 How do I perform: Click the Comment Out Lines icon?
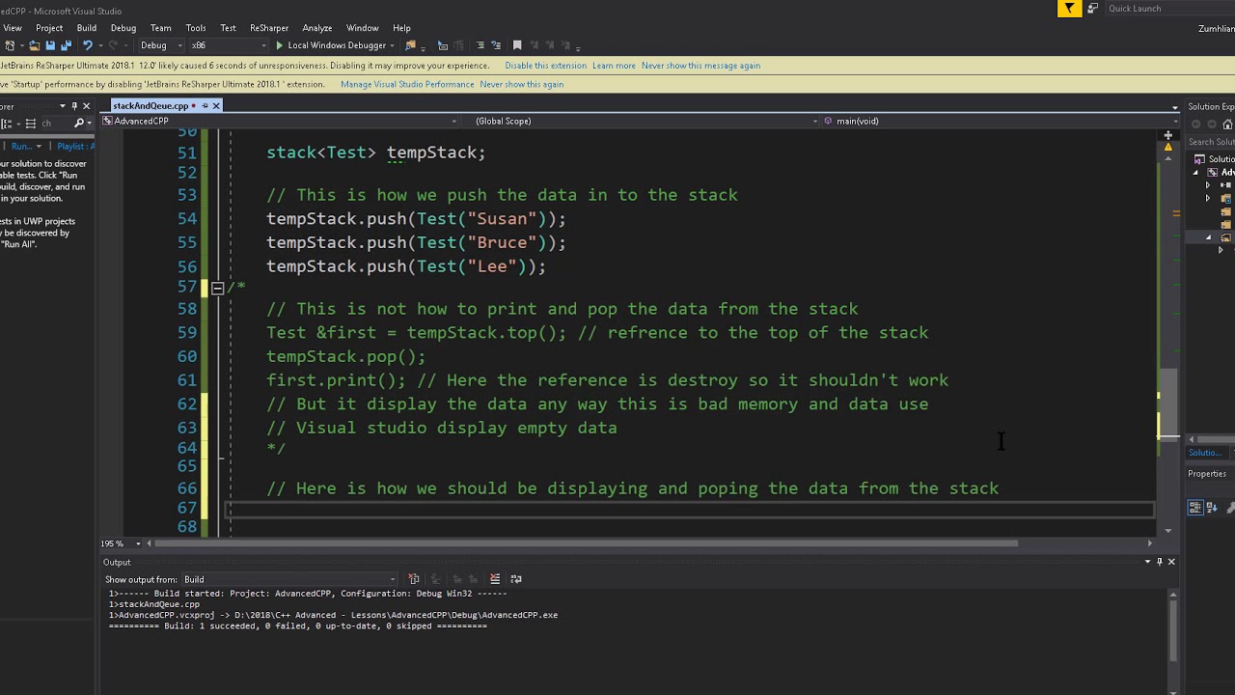tap(480, 45)
